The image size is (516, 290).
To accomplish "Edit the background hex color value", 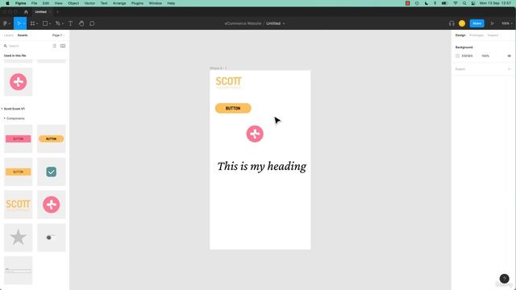I will [x=467, y=56].
